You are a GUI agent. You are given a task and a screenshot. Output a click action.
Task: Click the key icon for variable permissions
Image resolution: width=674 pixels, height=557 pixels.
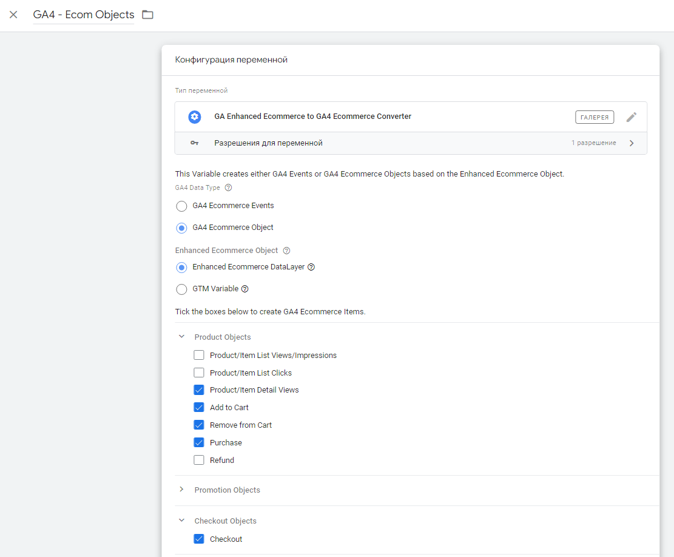pyautogui.click(x=195, y=143)
